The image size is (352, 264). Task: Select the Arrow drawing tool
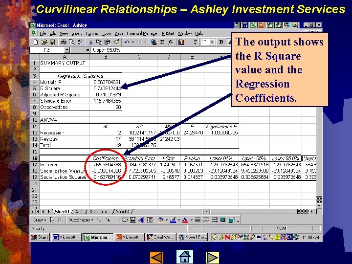point(108,220)
